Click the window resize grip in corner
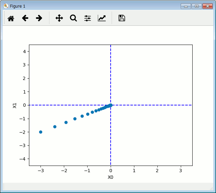 (x=211, y=188)
